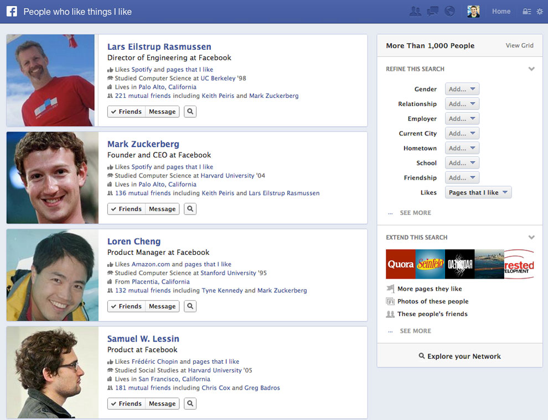Open Lars Eilstrup Rasmussen's profile name link
This screenshot has width=548, height=420.
159,47
